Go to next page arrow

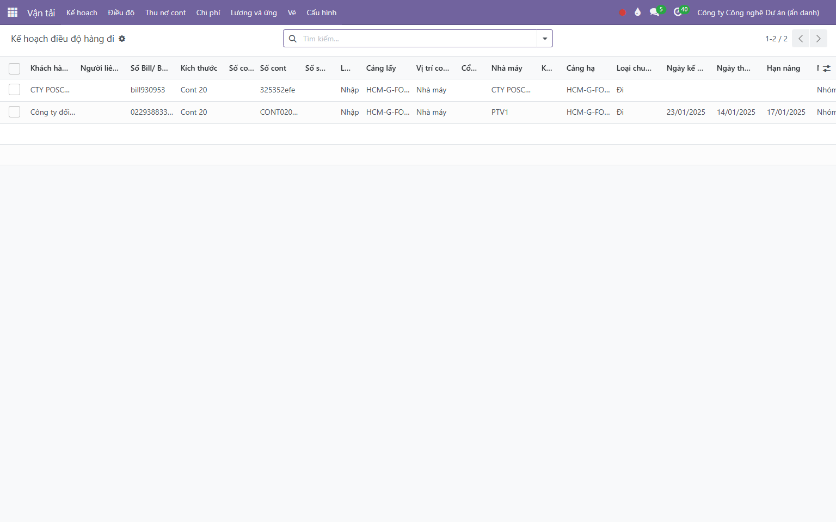pyautogui.click(x=819, y=39)
